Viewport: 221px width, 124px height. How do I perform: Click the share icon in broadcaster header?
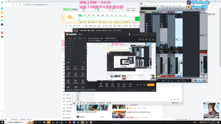point(153,39)
